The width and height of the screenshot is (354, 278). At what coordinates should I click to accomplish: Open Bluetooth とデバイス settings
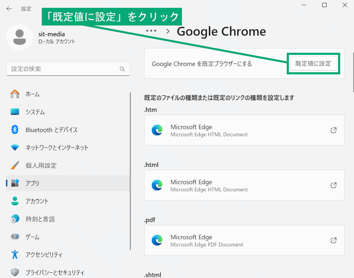[x=68, y=130]
